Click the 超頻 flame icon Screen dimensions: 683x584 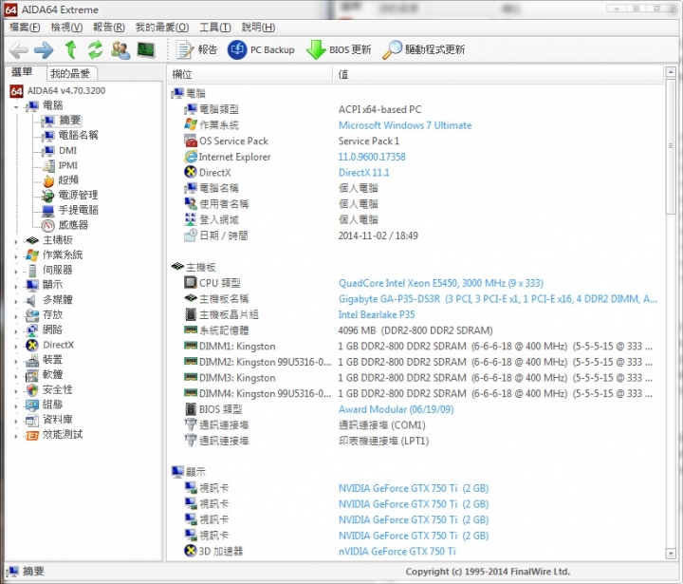tap(48, 180)
